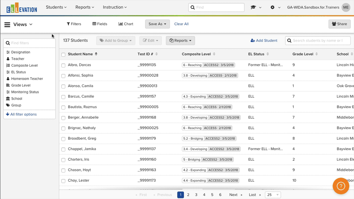Check the box for Bautista, Razmus
Screen dimensions: 354x199
click(x=63, y=107)
